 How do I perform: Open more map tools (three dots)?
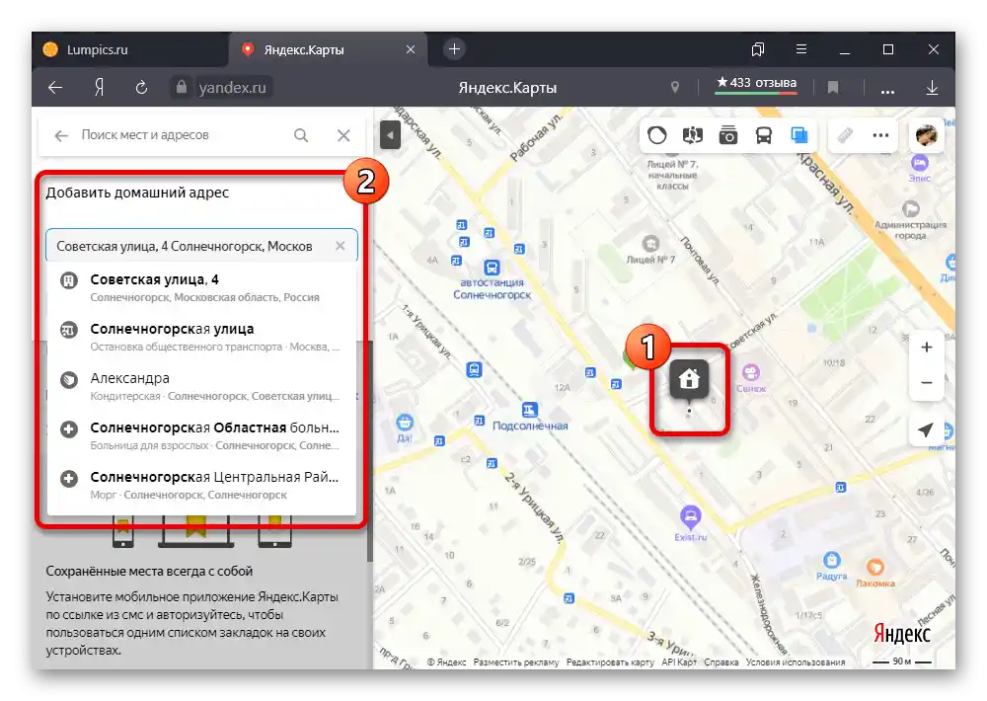(x=880, y=135)
